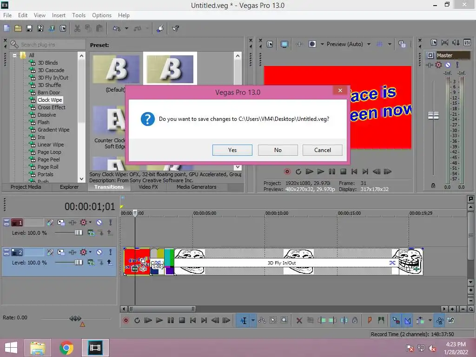The width and height of the screenshot is (476, 357).
Task: Click the New project toolbar icon
Action: click(x=7, y=28)
